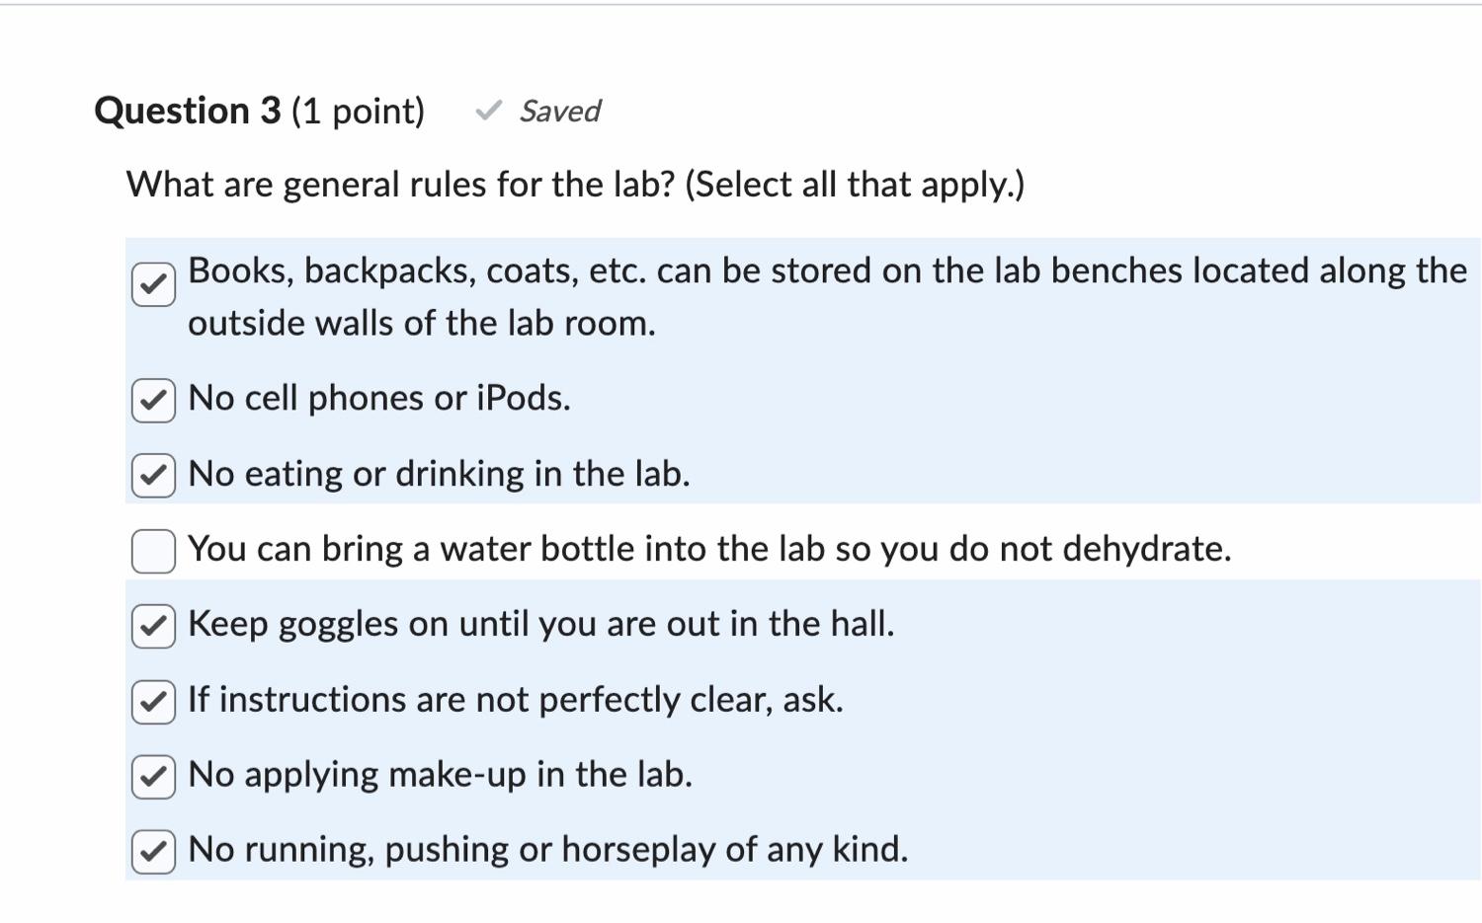1482x923 pixels.
Task: Uncheck 'No running, pushing or horseplay'
Action: 152,850
